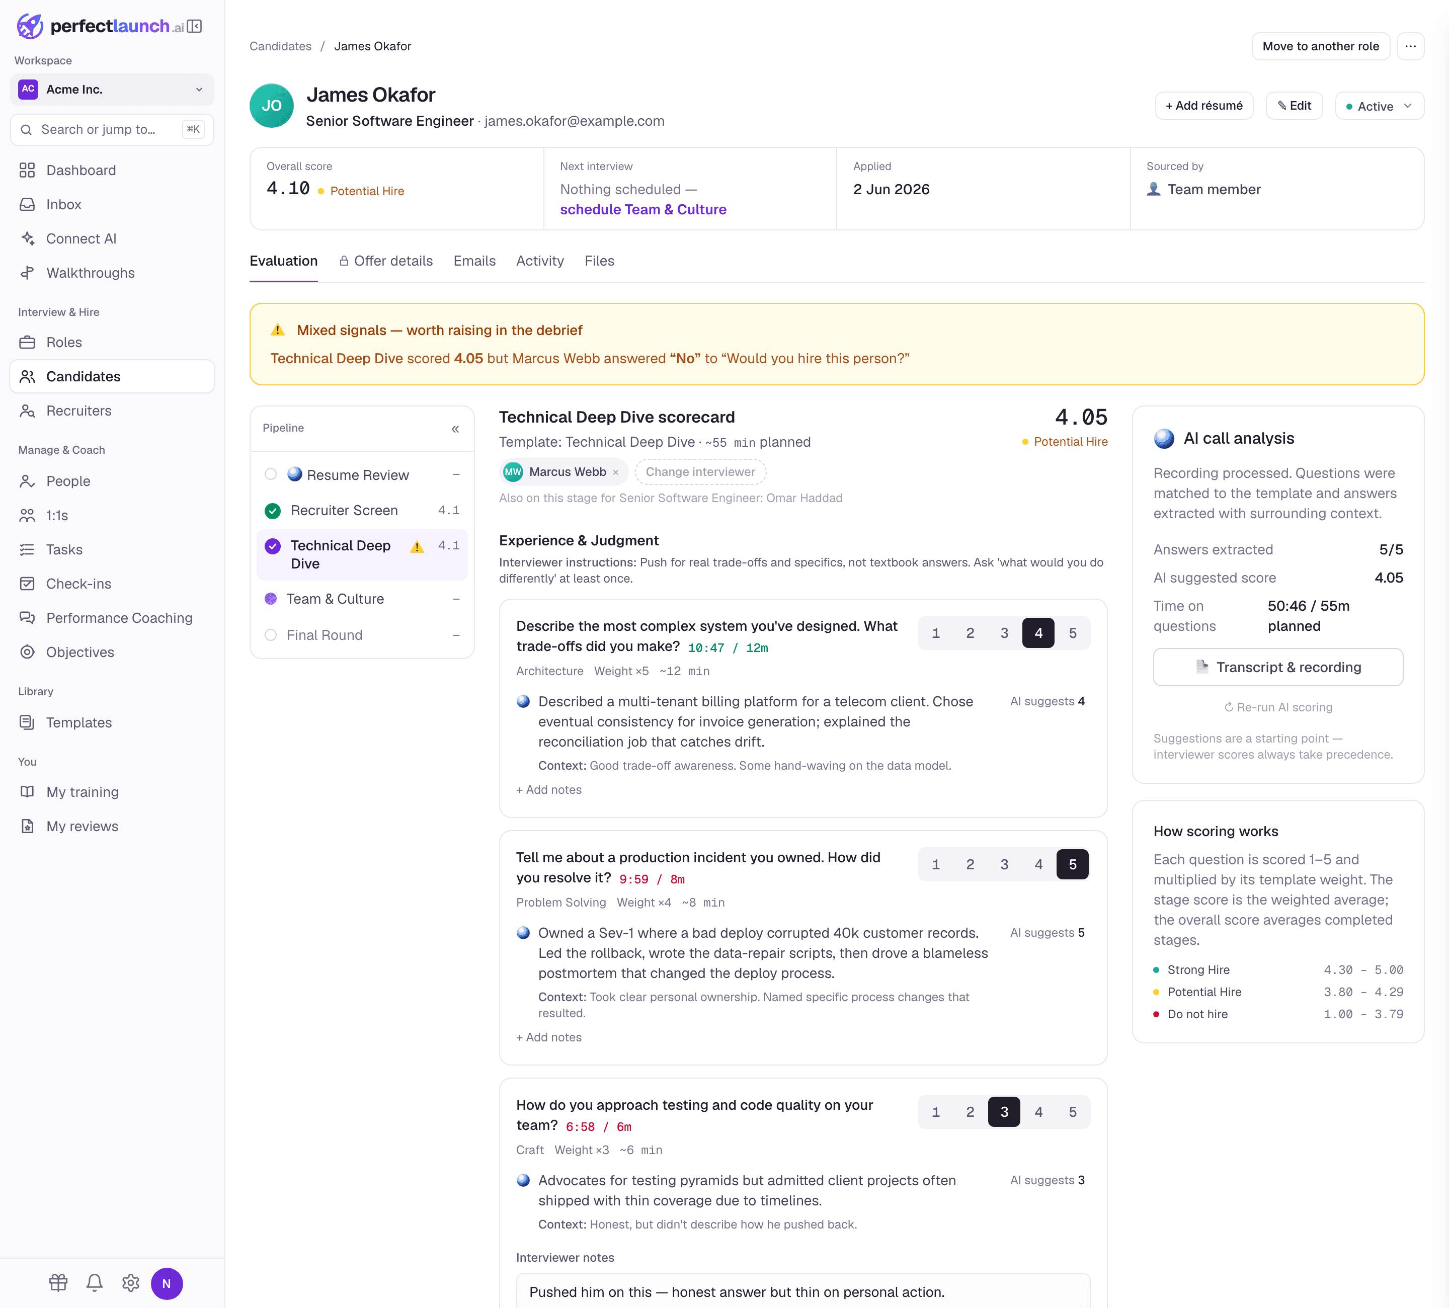The image size is (1449, 1308).
Task: Open settings gear icon
Action: [x=131, y=1283]
